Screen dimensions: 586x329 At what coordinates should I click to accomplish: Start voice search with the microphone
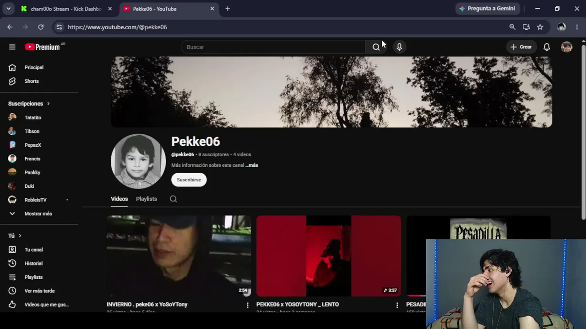coord(399,47)
